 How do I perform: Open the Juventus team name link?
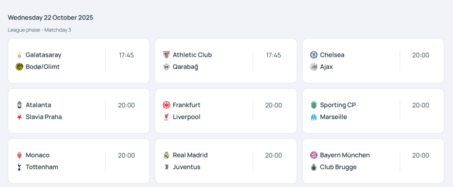(x=186, y=167)
